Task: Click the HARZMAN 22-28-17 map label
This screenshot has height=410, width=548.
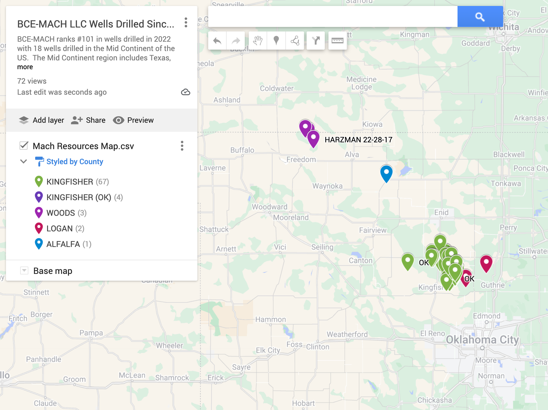Action: (359, 140)
